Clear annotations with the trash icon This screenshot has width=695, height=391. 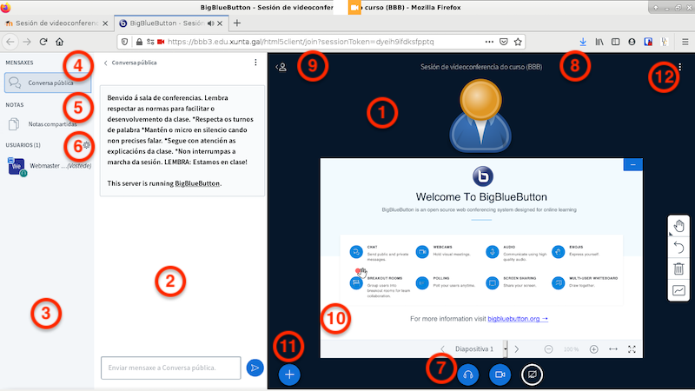pos(679,269)
